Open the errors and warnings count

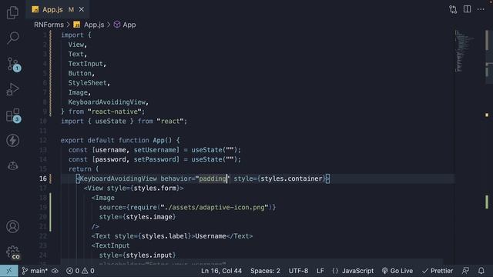click(x=80, y=271)
